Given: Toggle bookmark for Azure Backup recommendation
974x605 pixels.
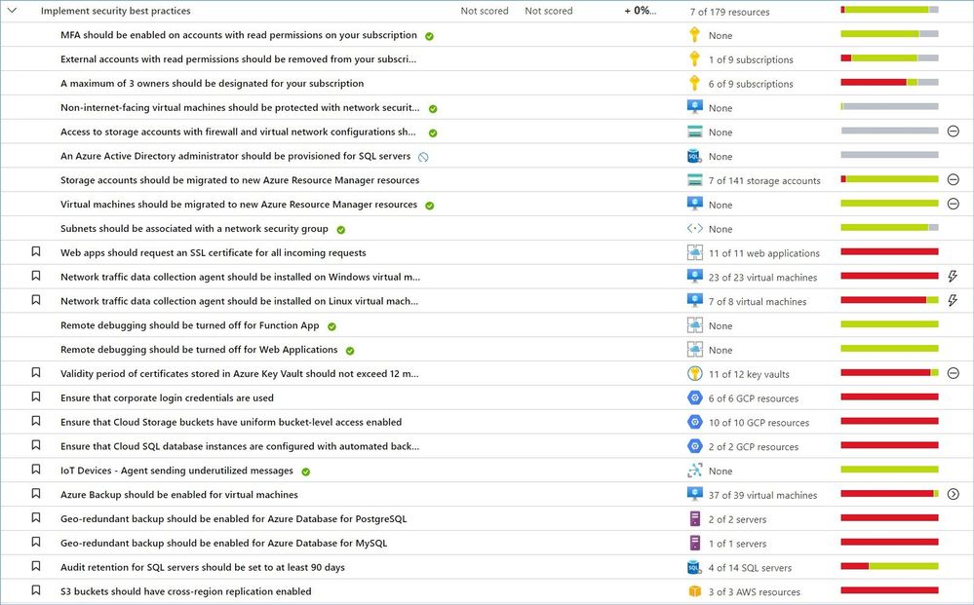Looking at the screenshot, I should point(36,495).
